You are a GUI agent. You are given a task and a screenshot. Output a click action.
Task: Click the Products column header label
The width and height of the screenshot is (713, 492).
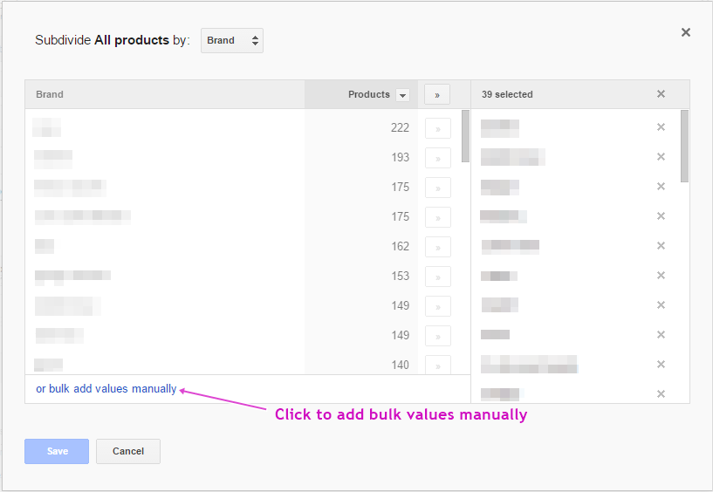click(368, 94)
